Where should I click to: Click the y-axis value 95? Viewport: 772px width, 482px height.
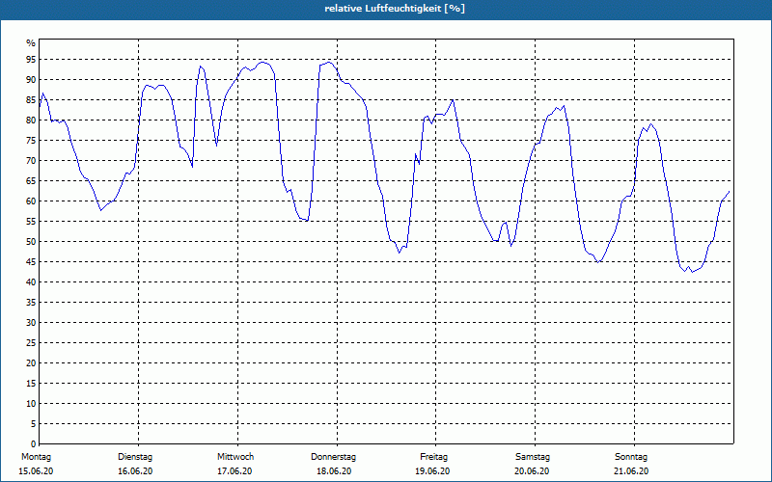[x=31, y=60]
